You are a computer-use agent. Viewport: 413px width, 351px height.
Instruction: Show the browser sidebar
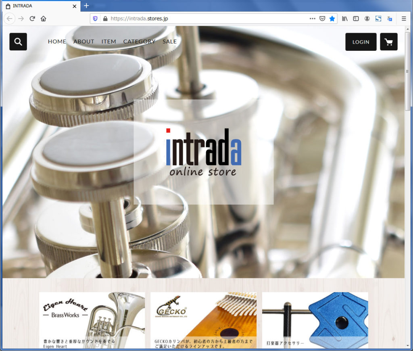click(356, 19)
